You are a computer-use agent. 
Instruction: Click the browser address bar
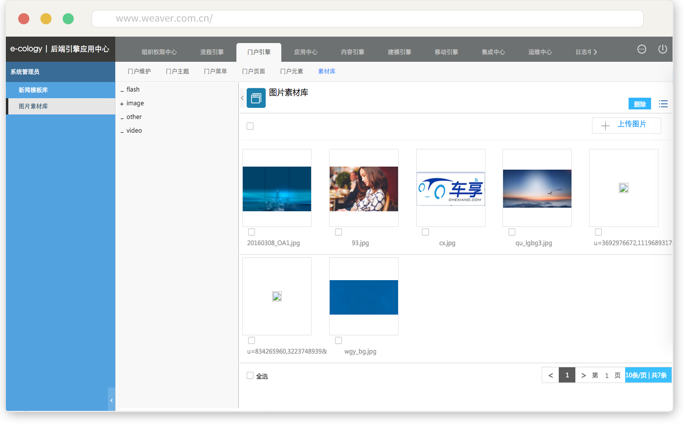click(x=367, y=19)
